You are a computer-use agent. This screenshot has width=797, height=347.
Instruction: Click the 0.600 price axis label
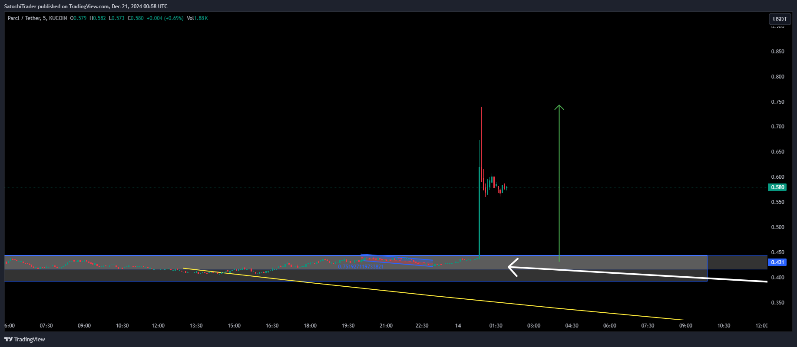[x=777, y=177]
